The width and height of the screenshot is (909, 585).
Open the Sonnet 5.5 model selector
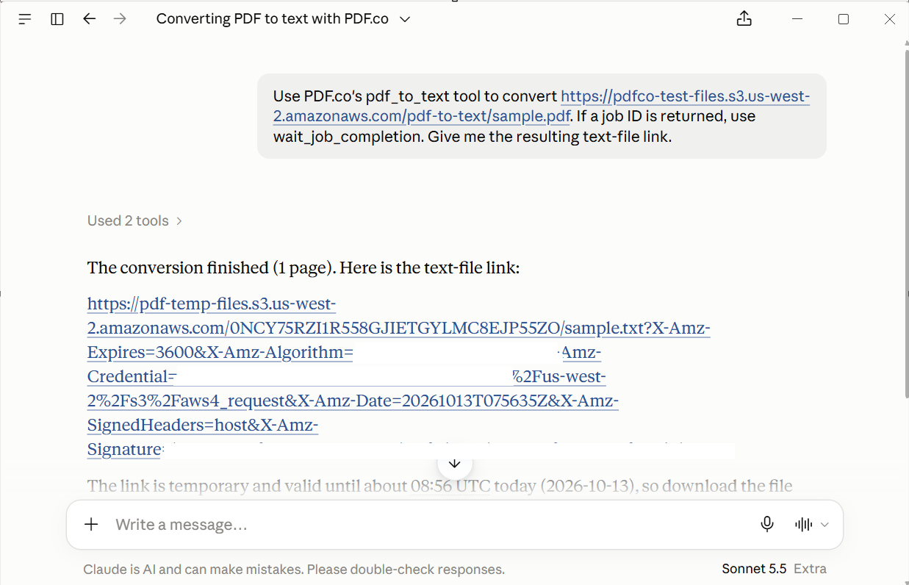coord(754,569)
